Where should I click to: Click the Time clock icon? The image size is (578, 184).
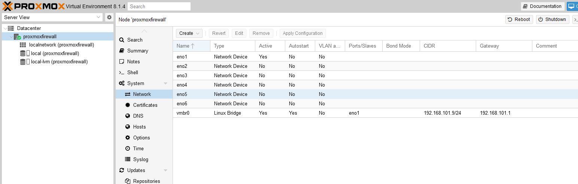128,149
